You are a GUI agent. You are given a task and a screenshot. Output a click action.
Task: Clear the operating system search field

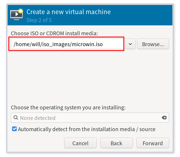164,118
